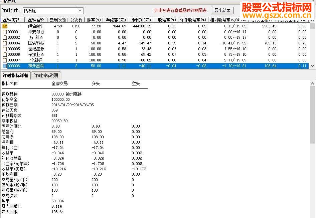The width and height of the screenshot is (316, 218).
Task: Select the 世纪星源 row
Action: (x=155, y=49)
